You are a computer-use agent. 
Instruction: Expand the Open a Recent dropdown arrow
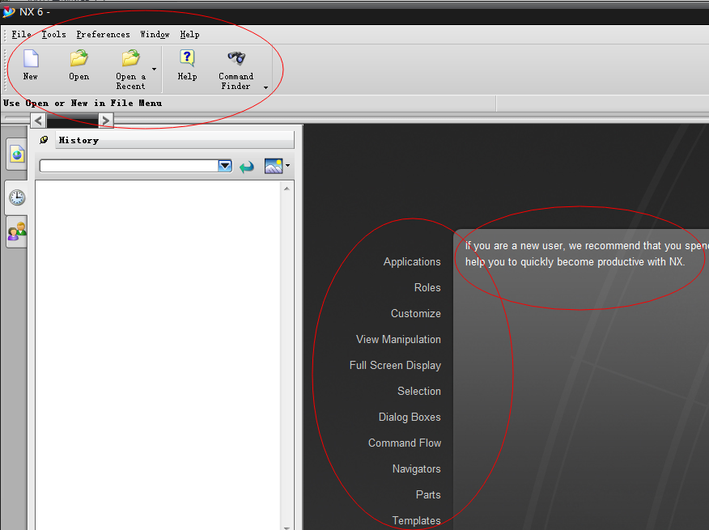[155, 70]
